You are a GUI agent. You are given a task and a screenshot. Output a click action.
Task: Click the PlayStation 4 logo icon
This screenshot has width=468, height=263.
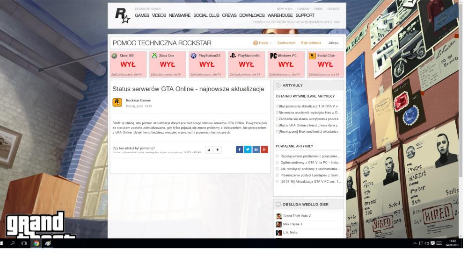[x=233, y=56]
